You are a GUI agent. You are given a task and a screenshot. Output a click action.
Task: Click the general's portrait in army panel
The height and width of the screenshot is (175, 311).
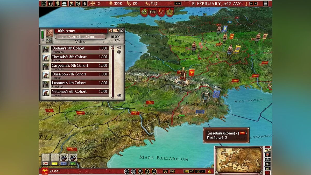click(x=50, y=33)
